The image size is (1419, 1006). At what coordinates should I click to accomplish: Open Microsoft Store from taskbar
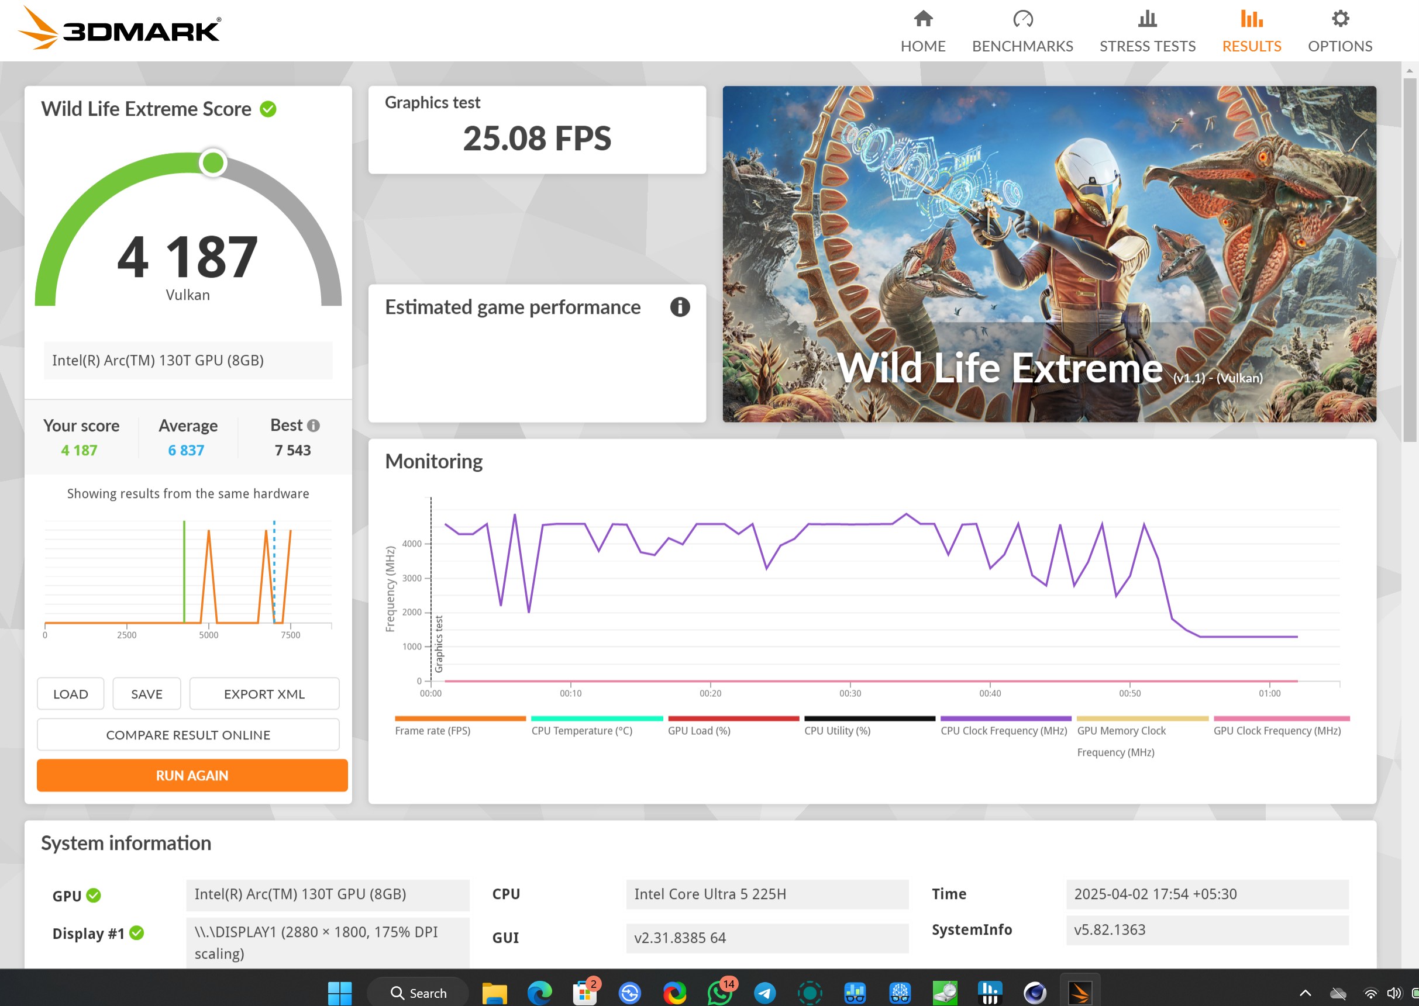pyautogui.click(x=584, y=993)
